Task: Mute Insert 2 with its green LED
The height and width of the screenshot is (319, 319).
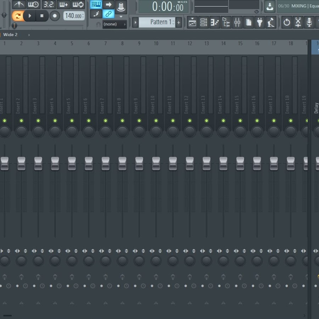Action: tap(21, 121)
